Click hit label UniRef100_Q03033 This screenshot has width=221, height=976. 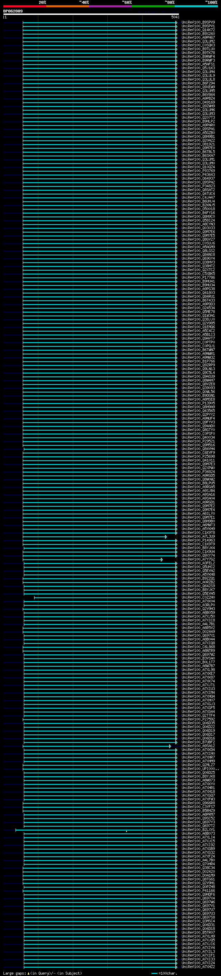click(x=198, y=228)
